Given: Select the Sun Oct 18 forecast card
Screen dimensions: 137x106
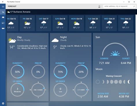Looking at the screenshot, I should coord(60,23).
